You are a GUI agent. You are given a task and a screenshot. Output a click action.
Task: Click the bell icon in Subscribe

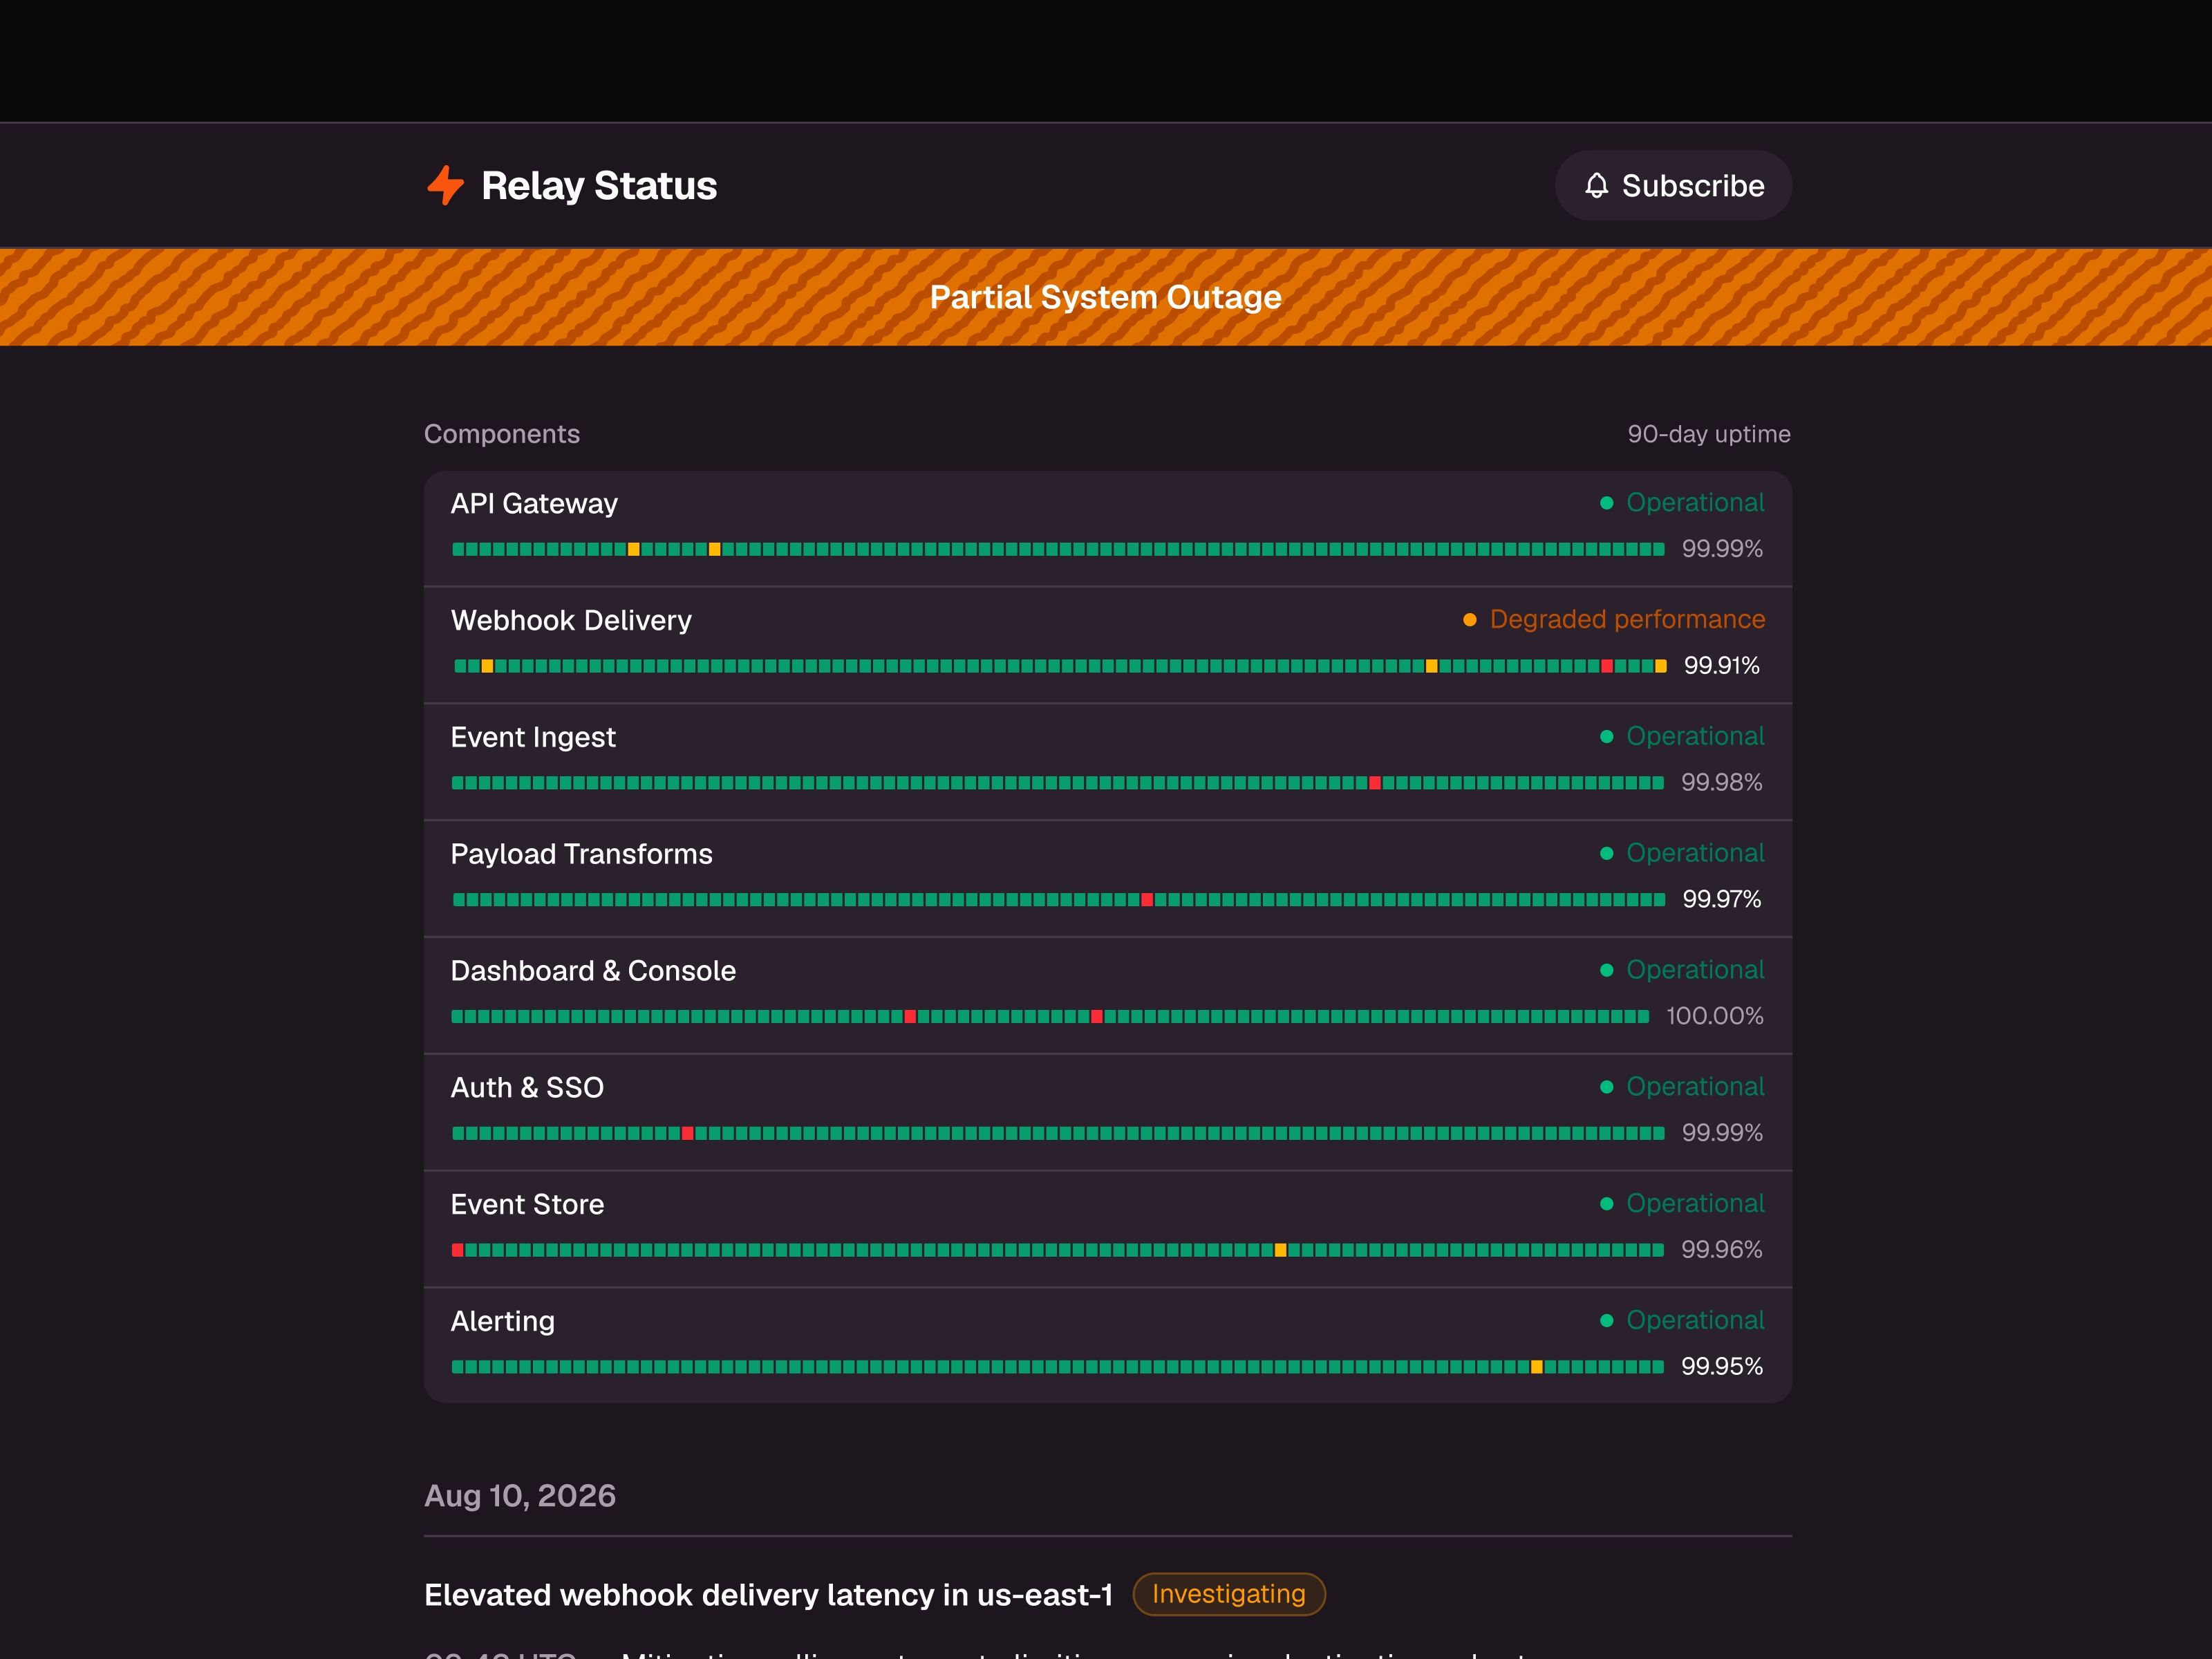(1596, 186)
